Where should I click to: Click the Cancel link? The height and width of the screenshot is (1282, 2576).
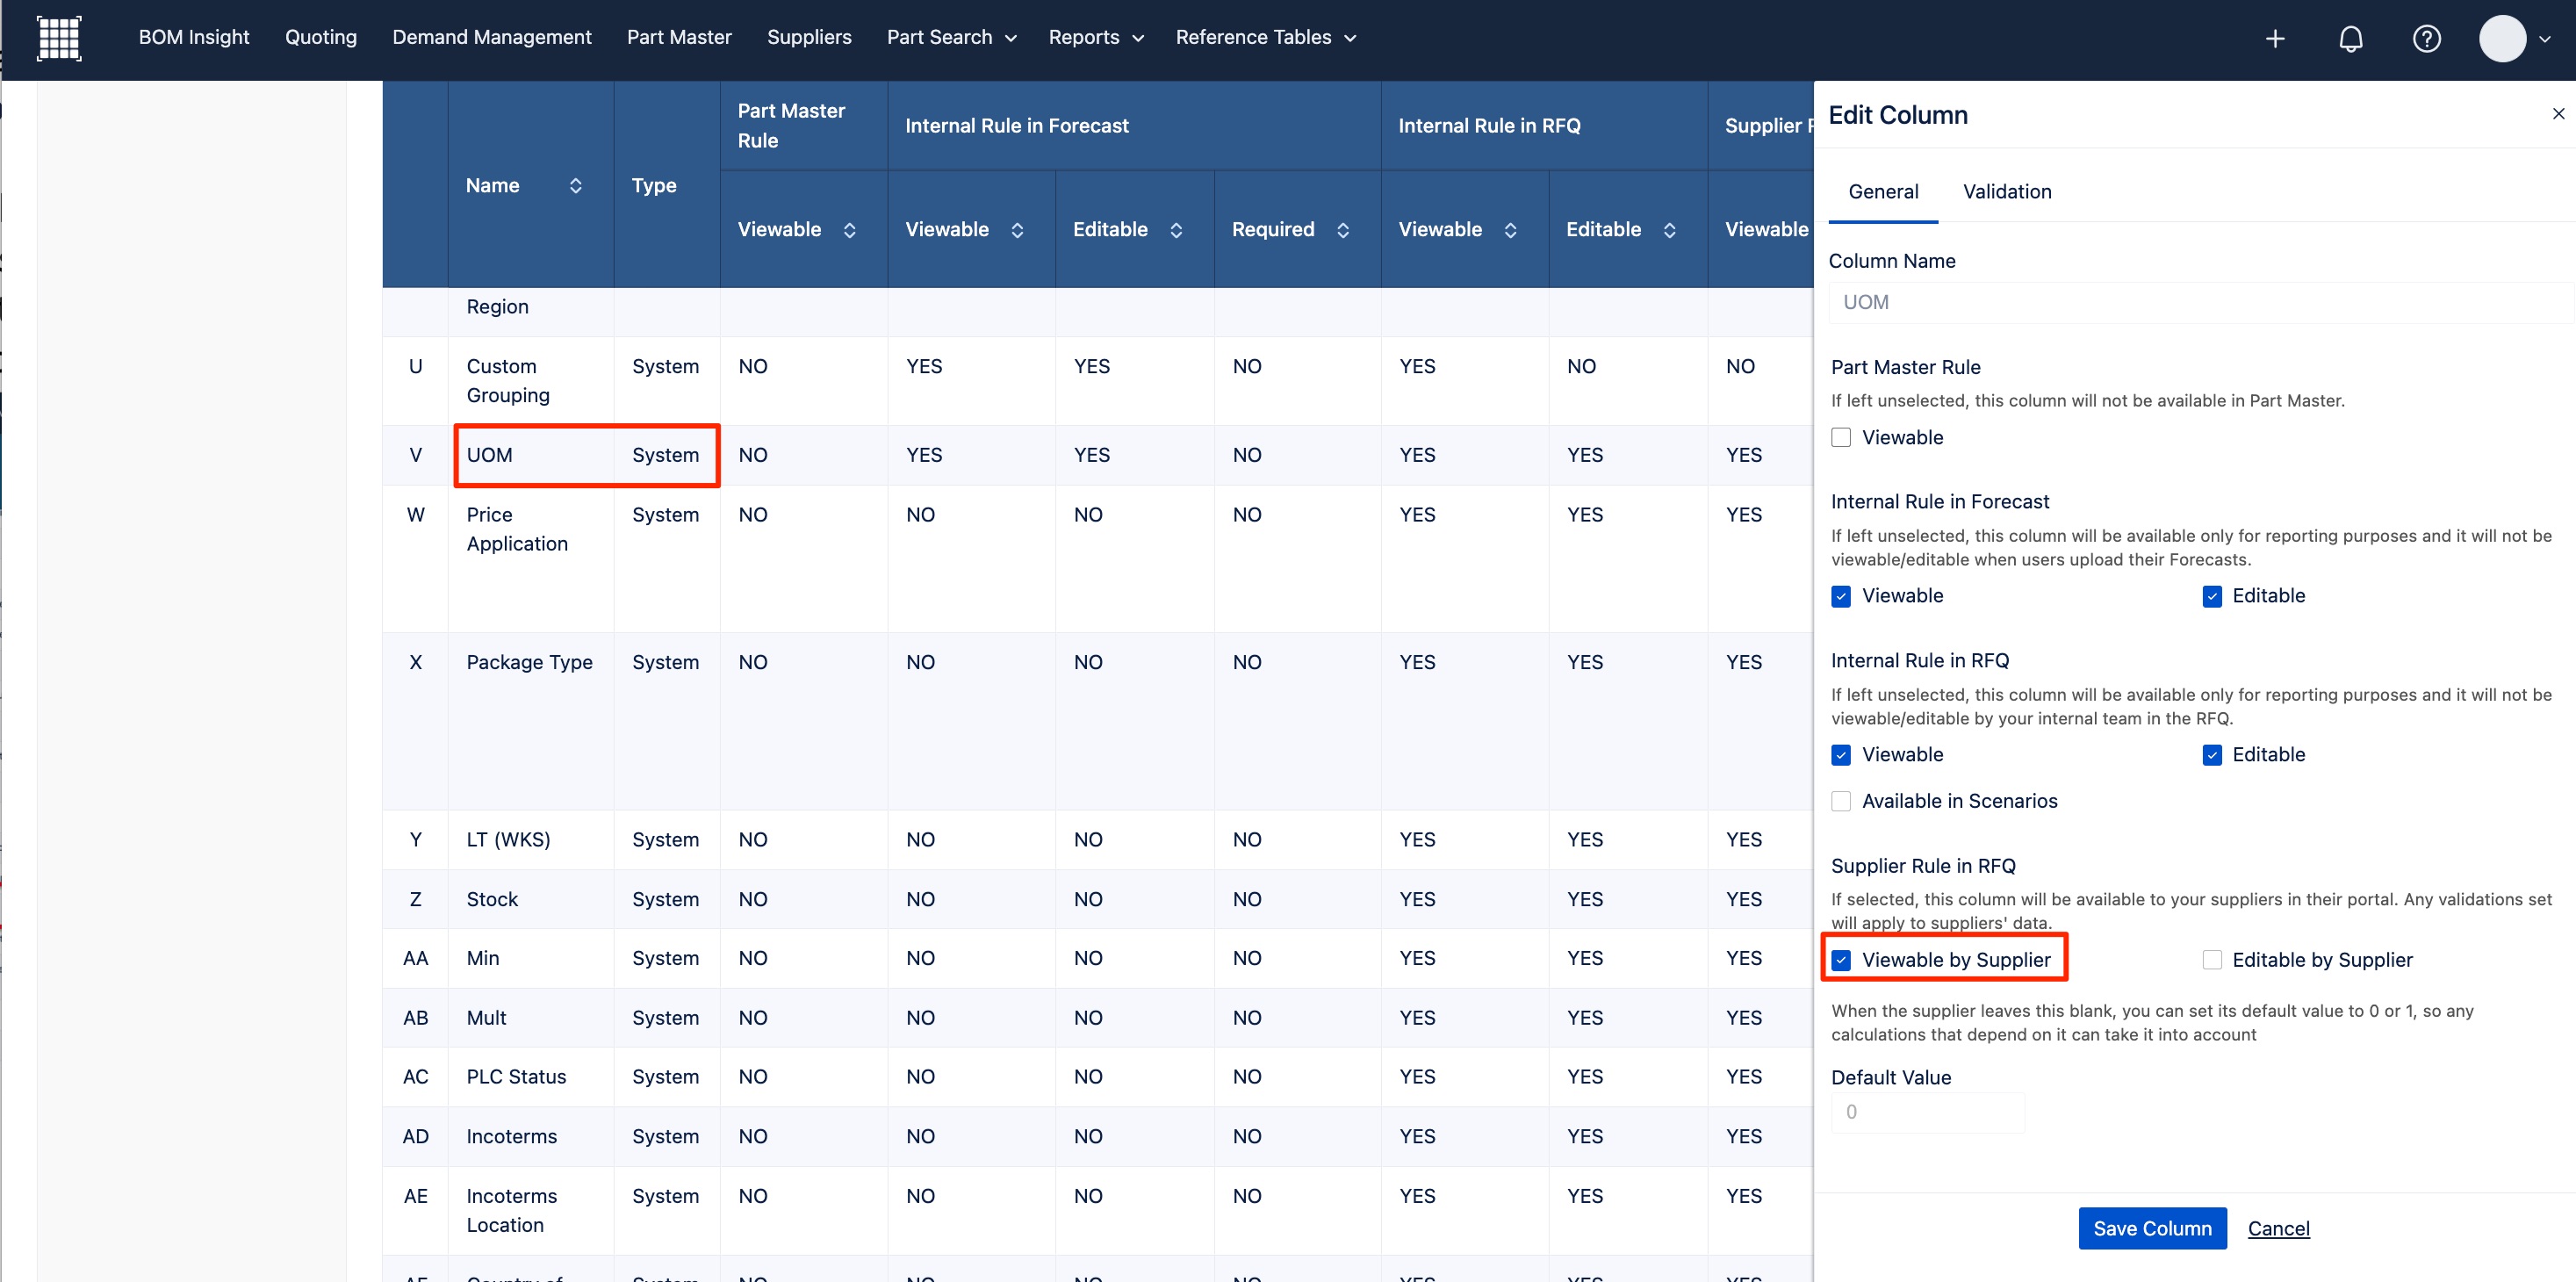click(2278, 1228)
